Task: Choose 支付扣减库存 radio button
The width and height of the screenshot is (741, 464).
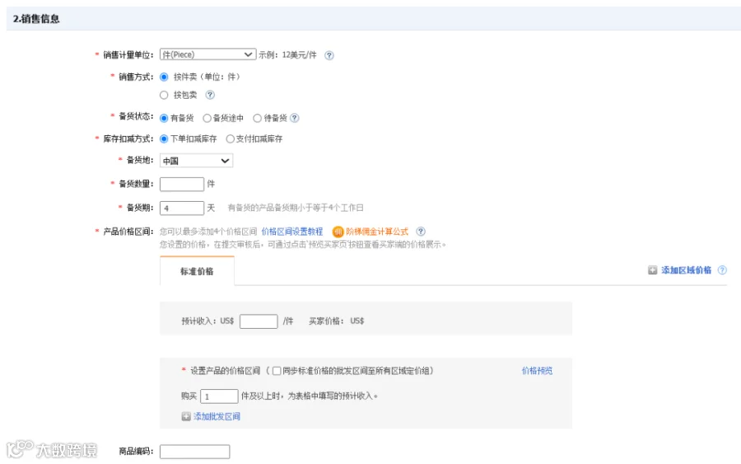Action: point(231,138)
